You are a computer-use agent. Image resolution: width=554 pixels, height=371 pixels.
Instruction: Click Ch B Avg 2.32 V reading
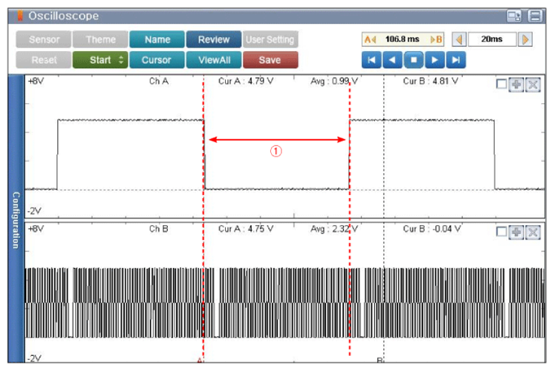334,229
